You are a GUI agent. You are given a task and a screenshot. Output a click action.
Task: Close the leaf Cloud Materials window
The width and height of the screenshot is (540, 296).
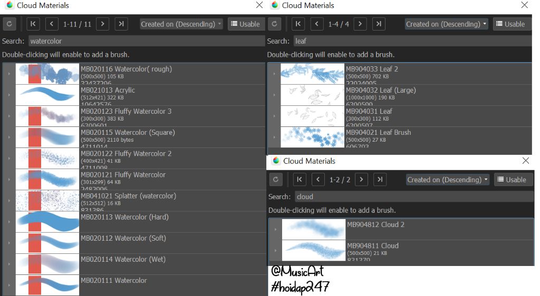click(x=525, y=5)
